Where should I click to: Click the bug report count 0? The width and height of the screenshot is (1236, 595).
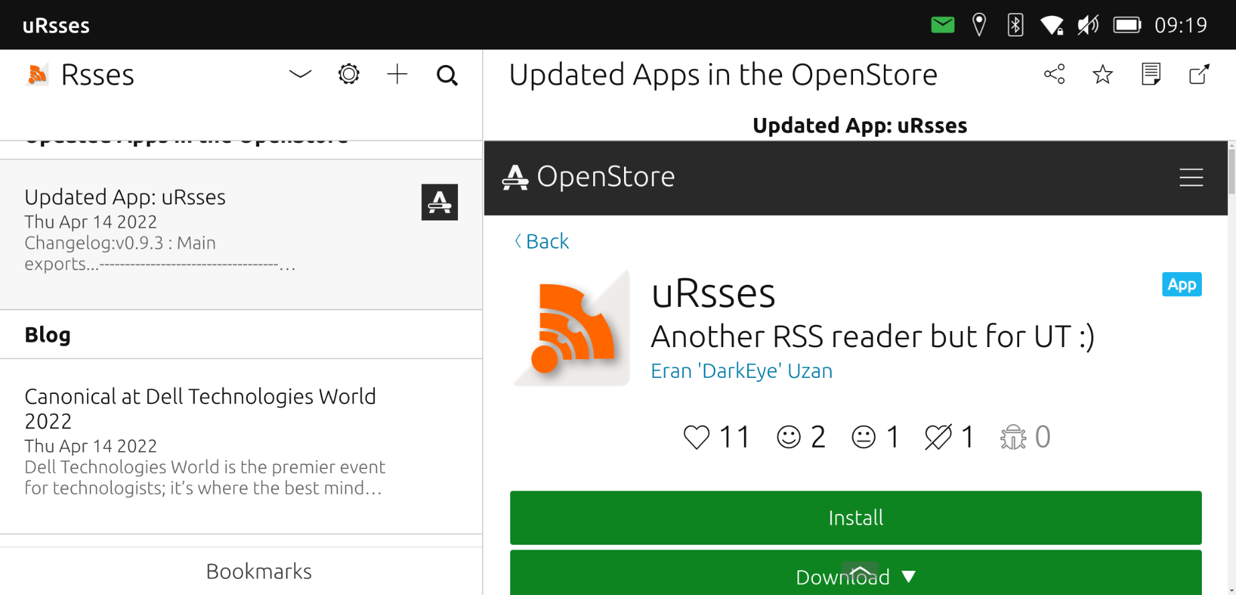point(1025,438)
